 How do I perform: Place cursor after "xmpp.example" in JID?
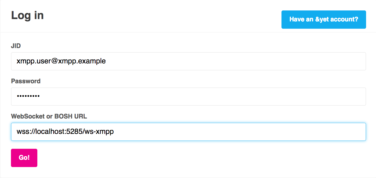point(106,61)
